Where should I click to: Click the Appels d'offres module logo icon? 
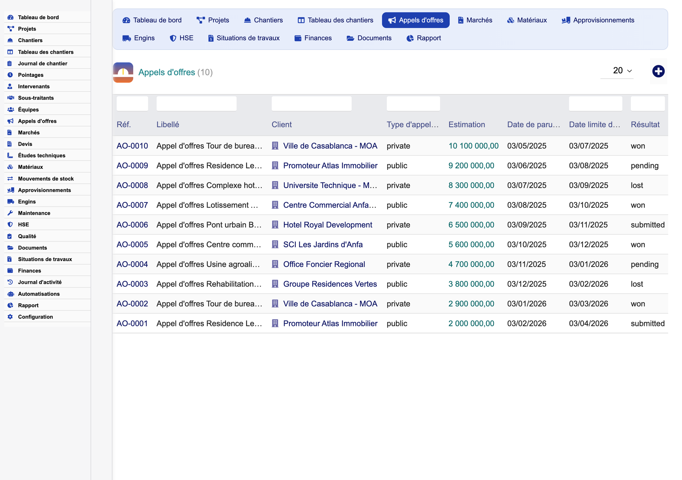(123, 72)
